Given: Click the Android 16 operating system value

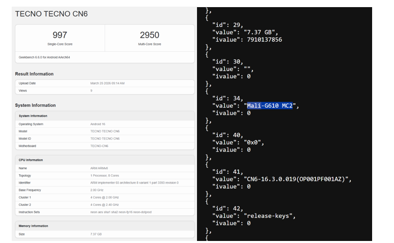Looking at the screenshot, I should coord(99,124).
